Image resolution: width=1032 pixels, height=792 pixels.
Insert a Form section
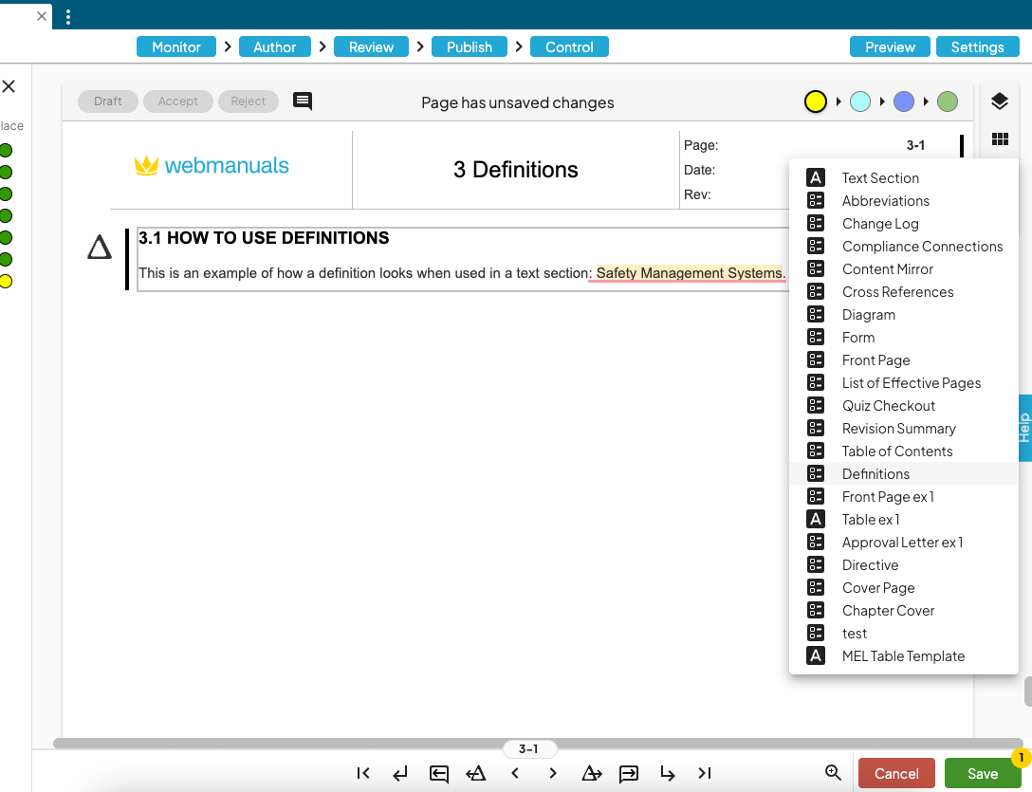click(904, 337)
